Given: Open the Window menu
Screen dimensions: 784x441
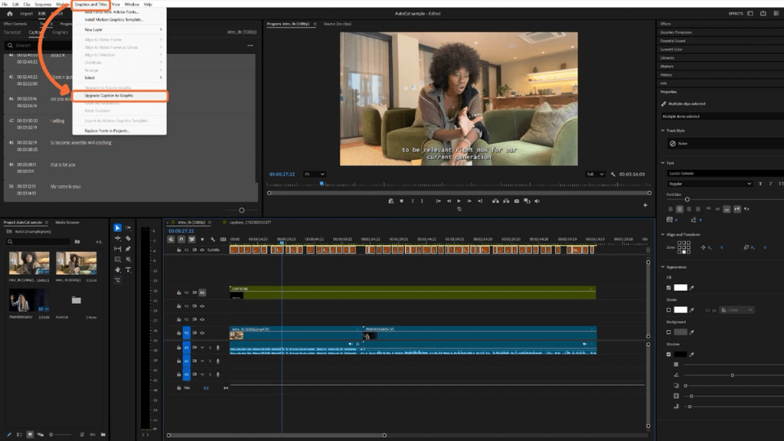Looking at the screenshot, I should click(x=132, y=4).
